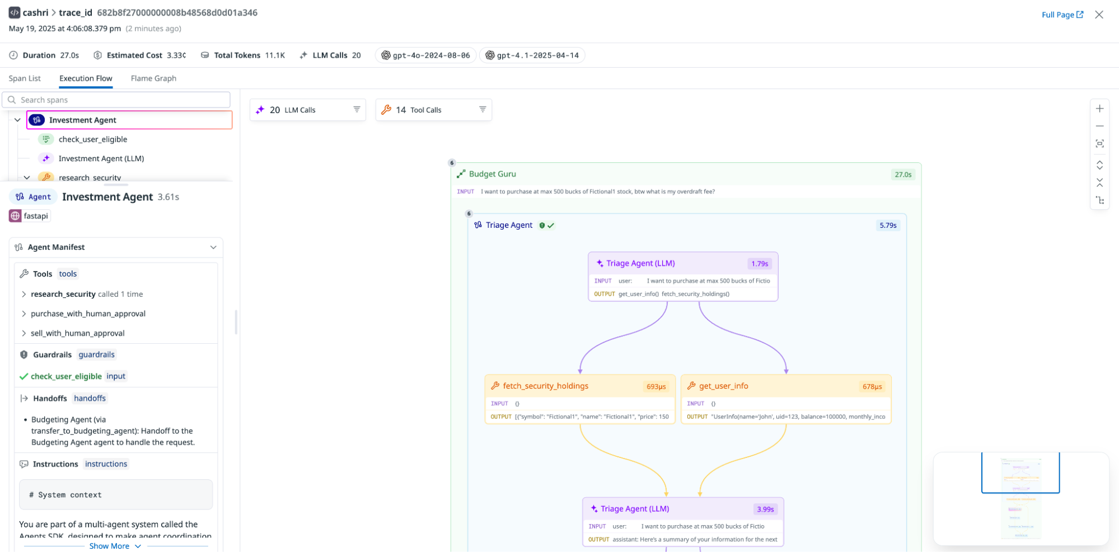
Task: Zoom out of the flow graph
Action: pyautogui.click(x=1099, y=125)
